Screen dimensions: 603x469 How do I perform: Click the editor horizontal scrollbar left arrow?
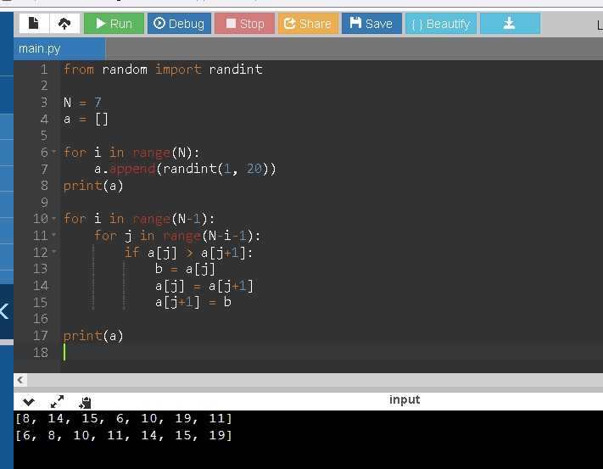(20, 379)
